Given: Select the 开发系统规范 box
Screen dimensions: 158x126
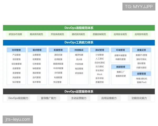Looking at the screenshot, I should coord(57,34).
